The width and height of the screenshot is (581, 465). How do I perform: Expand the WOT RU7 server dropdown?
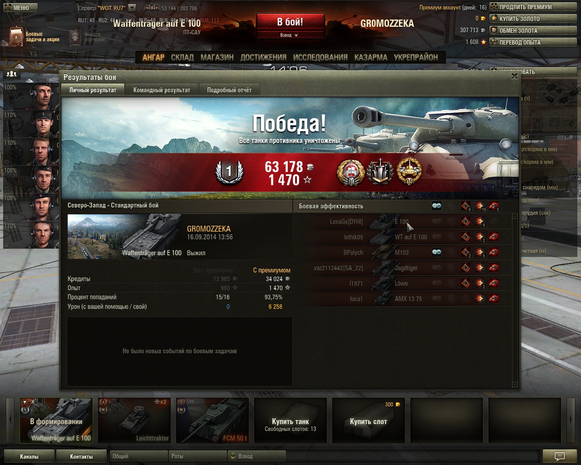click(x=132, y=8)
